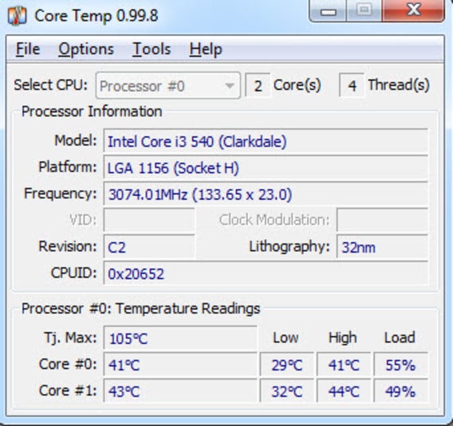Click the High column header

click(x=343, y=338)
